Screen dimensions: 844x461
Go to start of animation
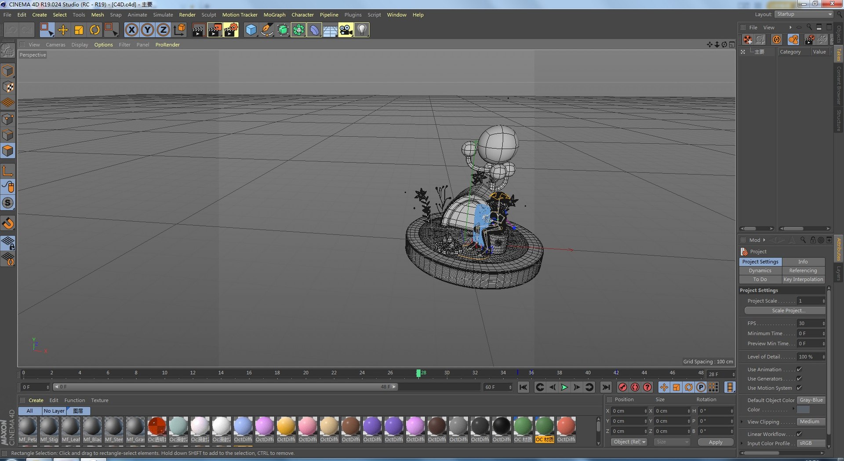coord(523,387)
